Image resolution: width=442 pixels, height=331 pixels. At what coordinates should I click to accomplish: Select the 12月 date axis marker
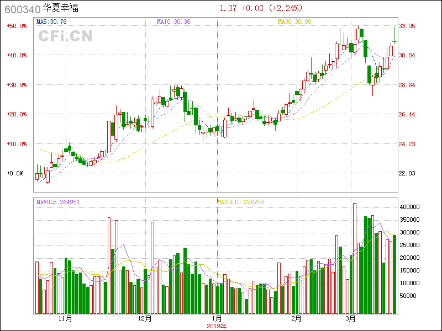pyautogui.click(x=145, y=318)
